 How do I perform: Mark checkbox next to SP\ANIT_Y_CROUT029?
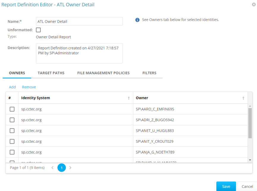tap(12, 141)
